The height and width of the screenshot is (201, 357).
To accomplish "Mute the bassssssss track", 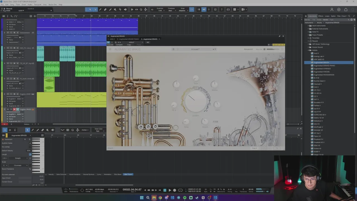I will [8, 33].
